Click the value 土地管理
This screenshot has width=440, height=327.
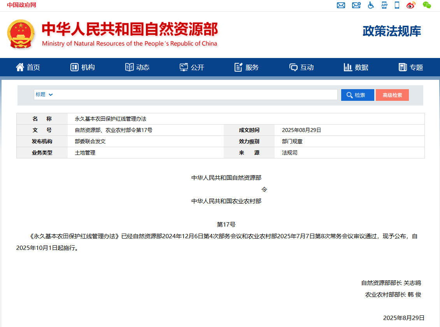click(x=85, y=153)
